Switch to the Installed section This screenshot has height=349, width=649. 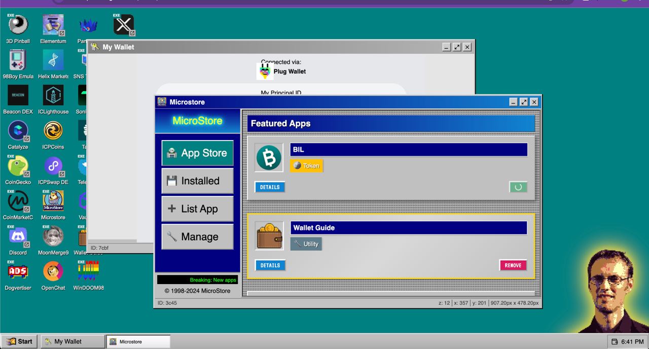tap(197, 181)
